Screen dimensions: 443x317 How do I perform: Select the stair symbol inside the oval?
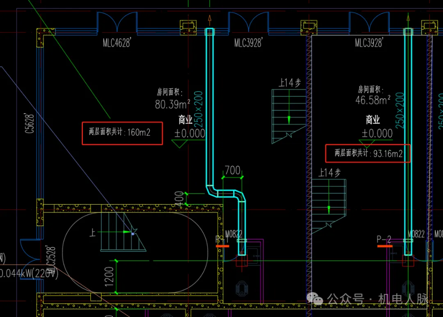122,235
